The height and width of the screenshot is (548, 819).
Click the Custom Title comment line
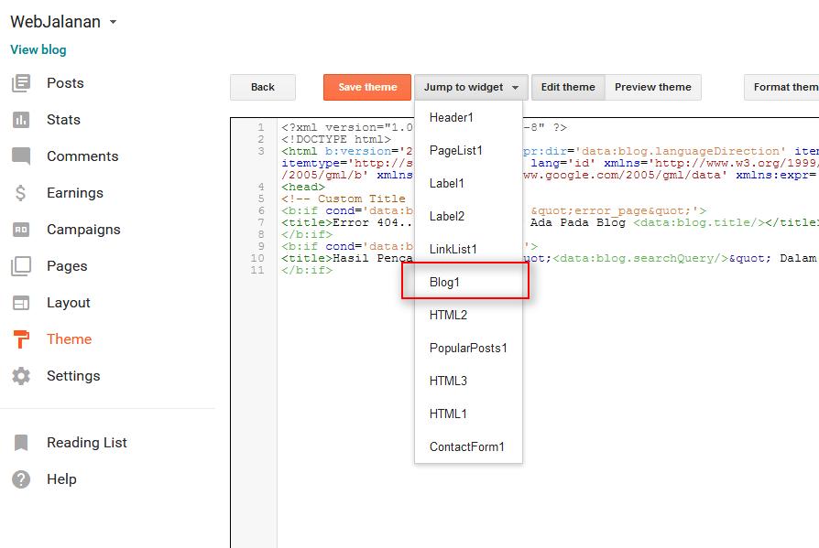(x=344, y=199)
